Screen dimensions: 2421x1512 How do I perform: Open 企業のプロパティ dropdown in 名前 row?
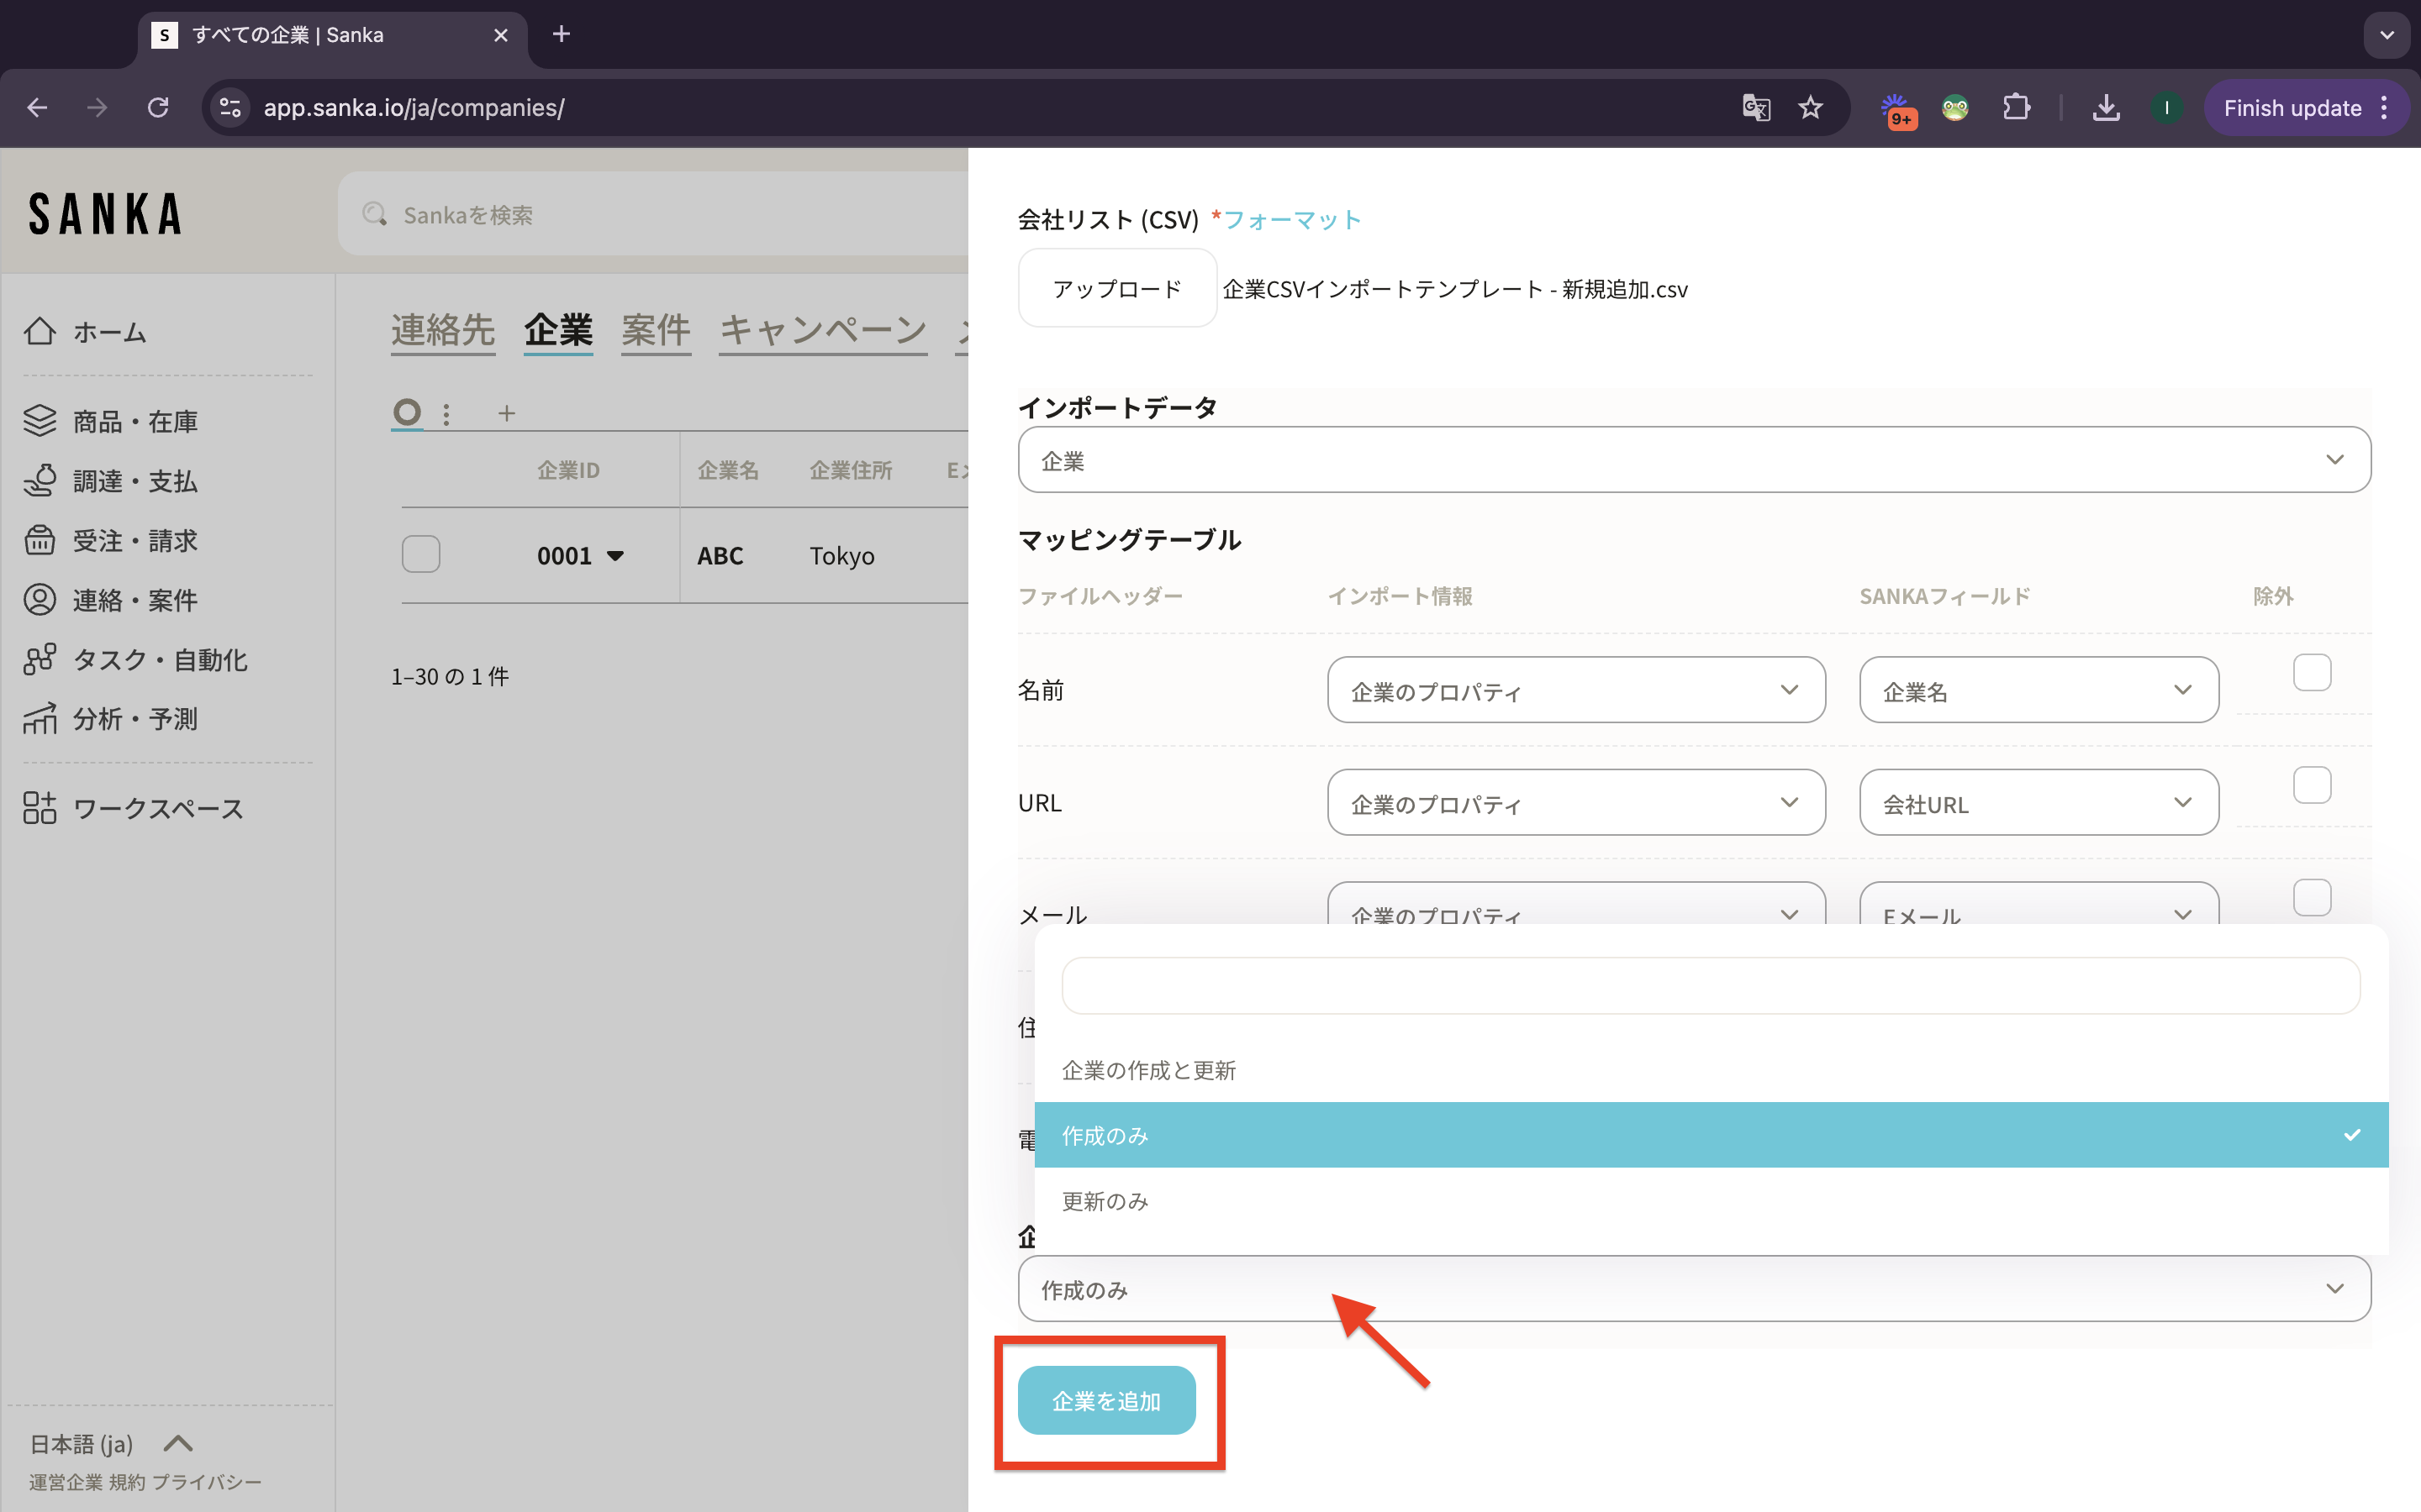[x=1575, y=690]
